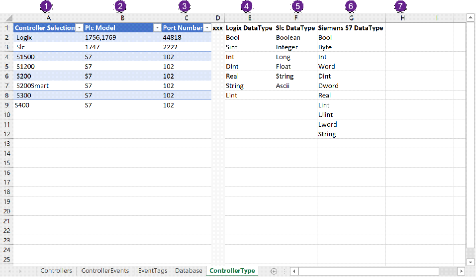The width and height of the screenshot is (476, 277).
Task: Select the ControllerType sheet tab
Action: click(232, 271)
